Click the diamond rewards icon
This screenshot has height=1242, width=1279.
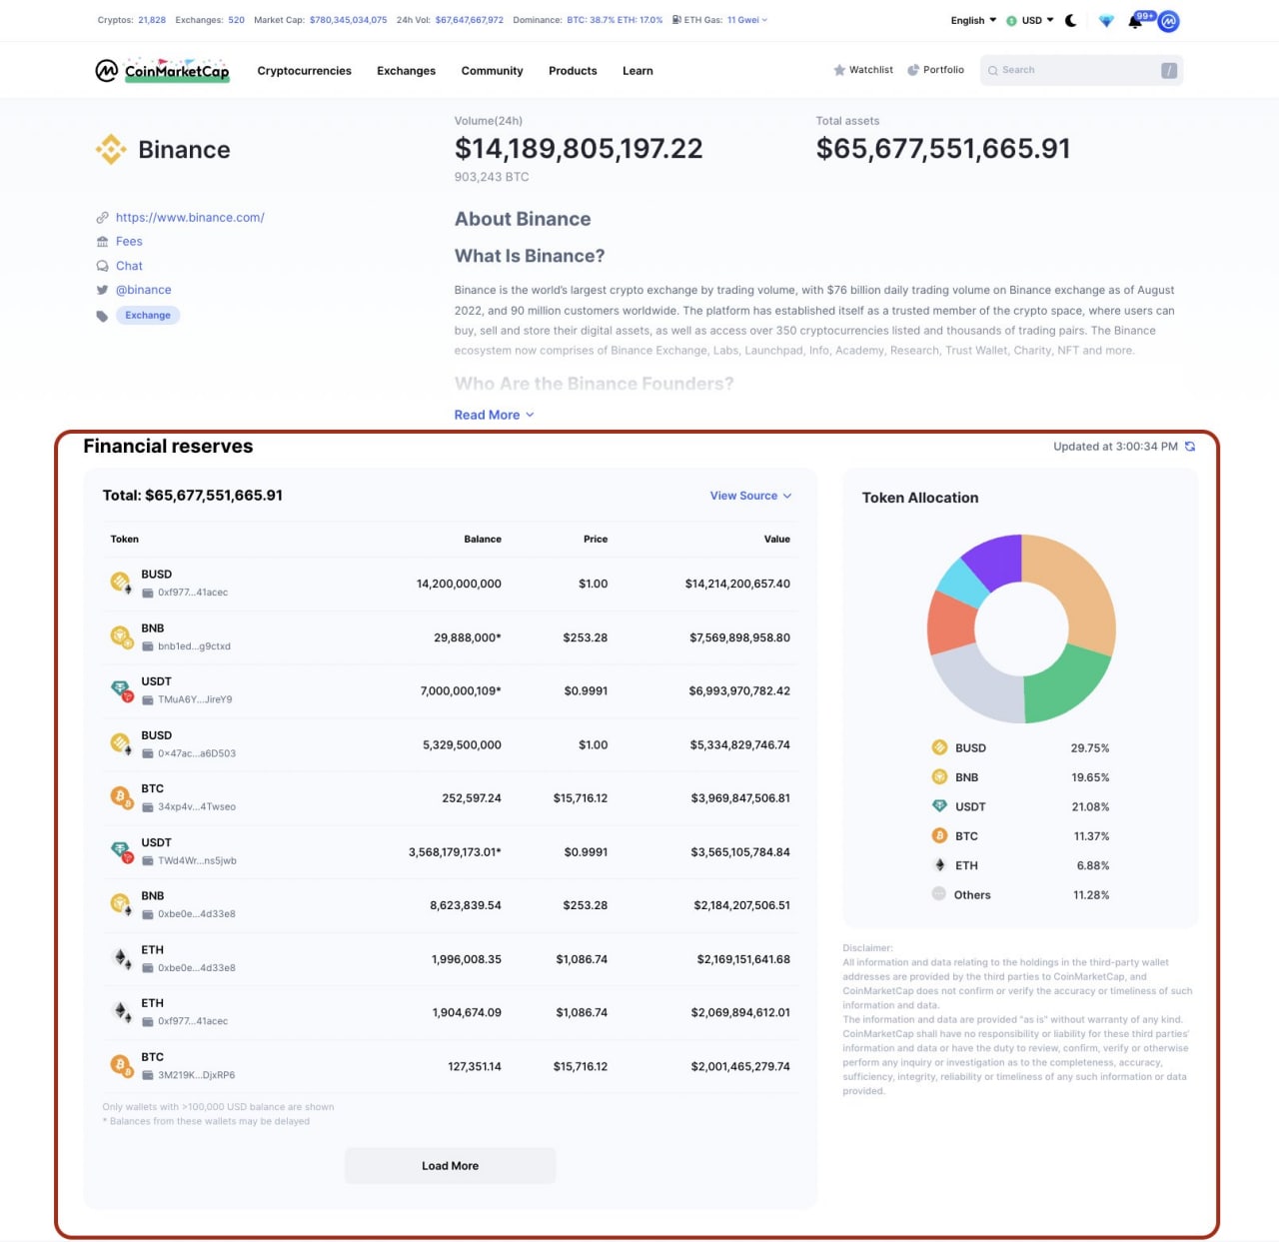(1106, 21)
